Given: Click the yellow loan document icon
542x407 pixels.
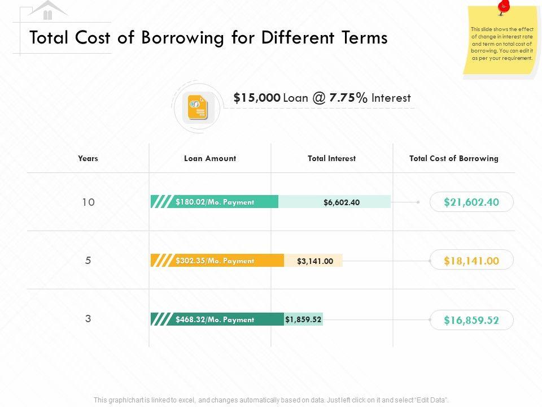Looking at the screenshot, I should [198, 107].
